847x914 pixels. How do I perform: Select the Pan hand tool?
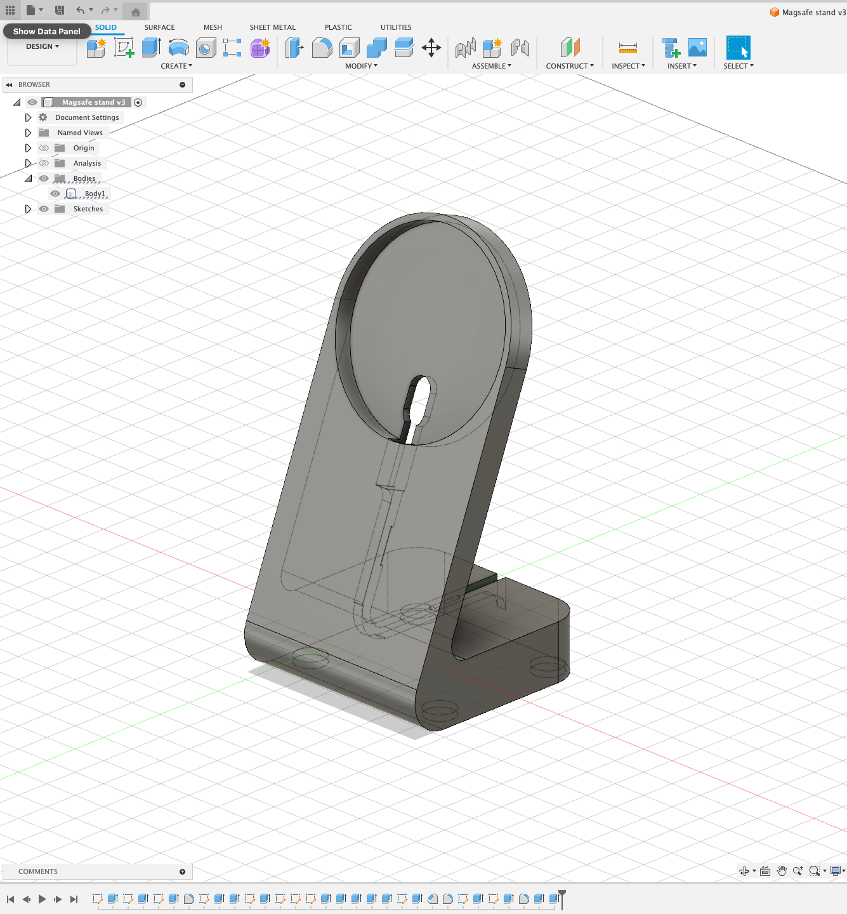point(782,871)
